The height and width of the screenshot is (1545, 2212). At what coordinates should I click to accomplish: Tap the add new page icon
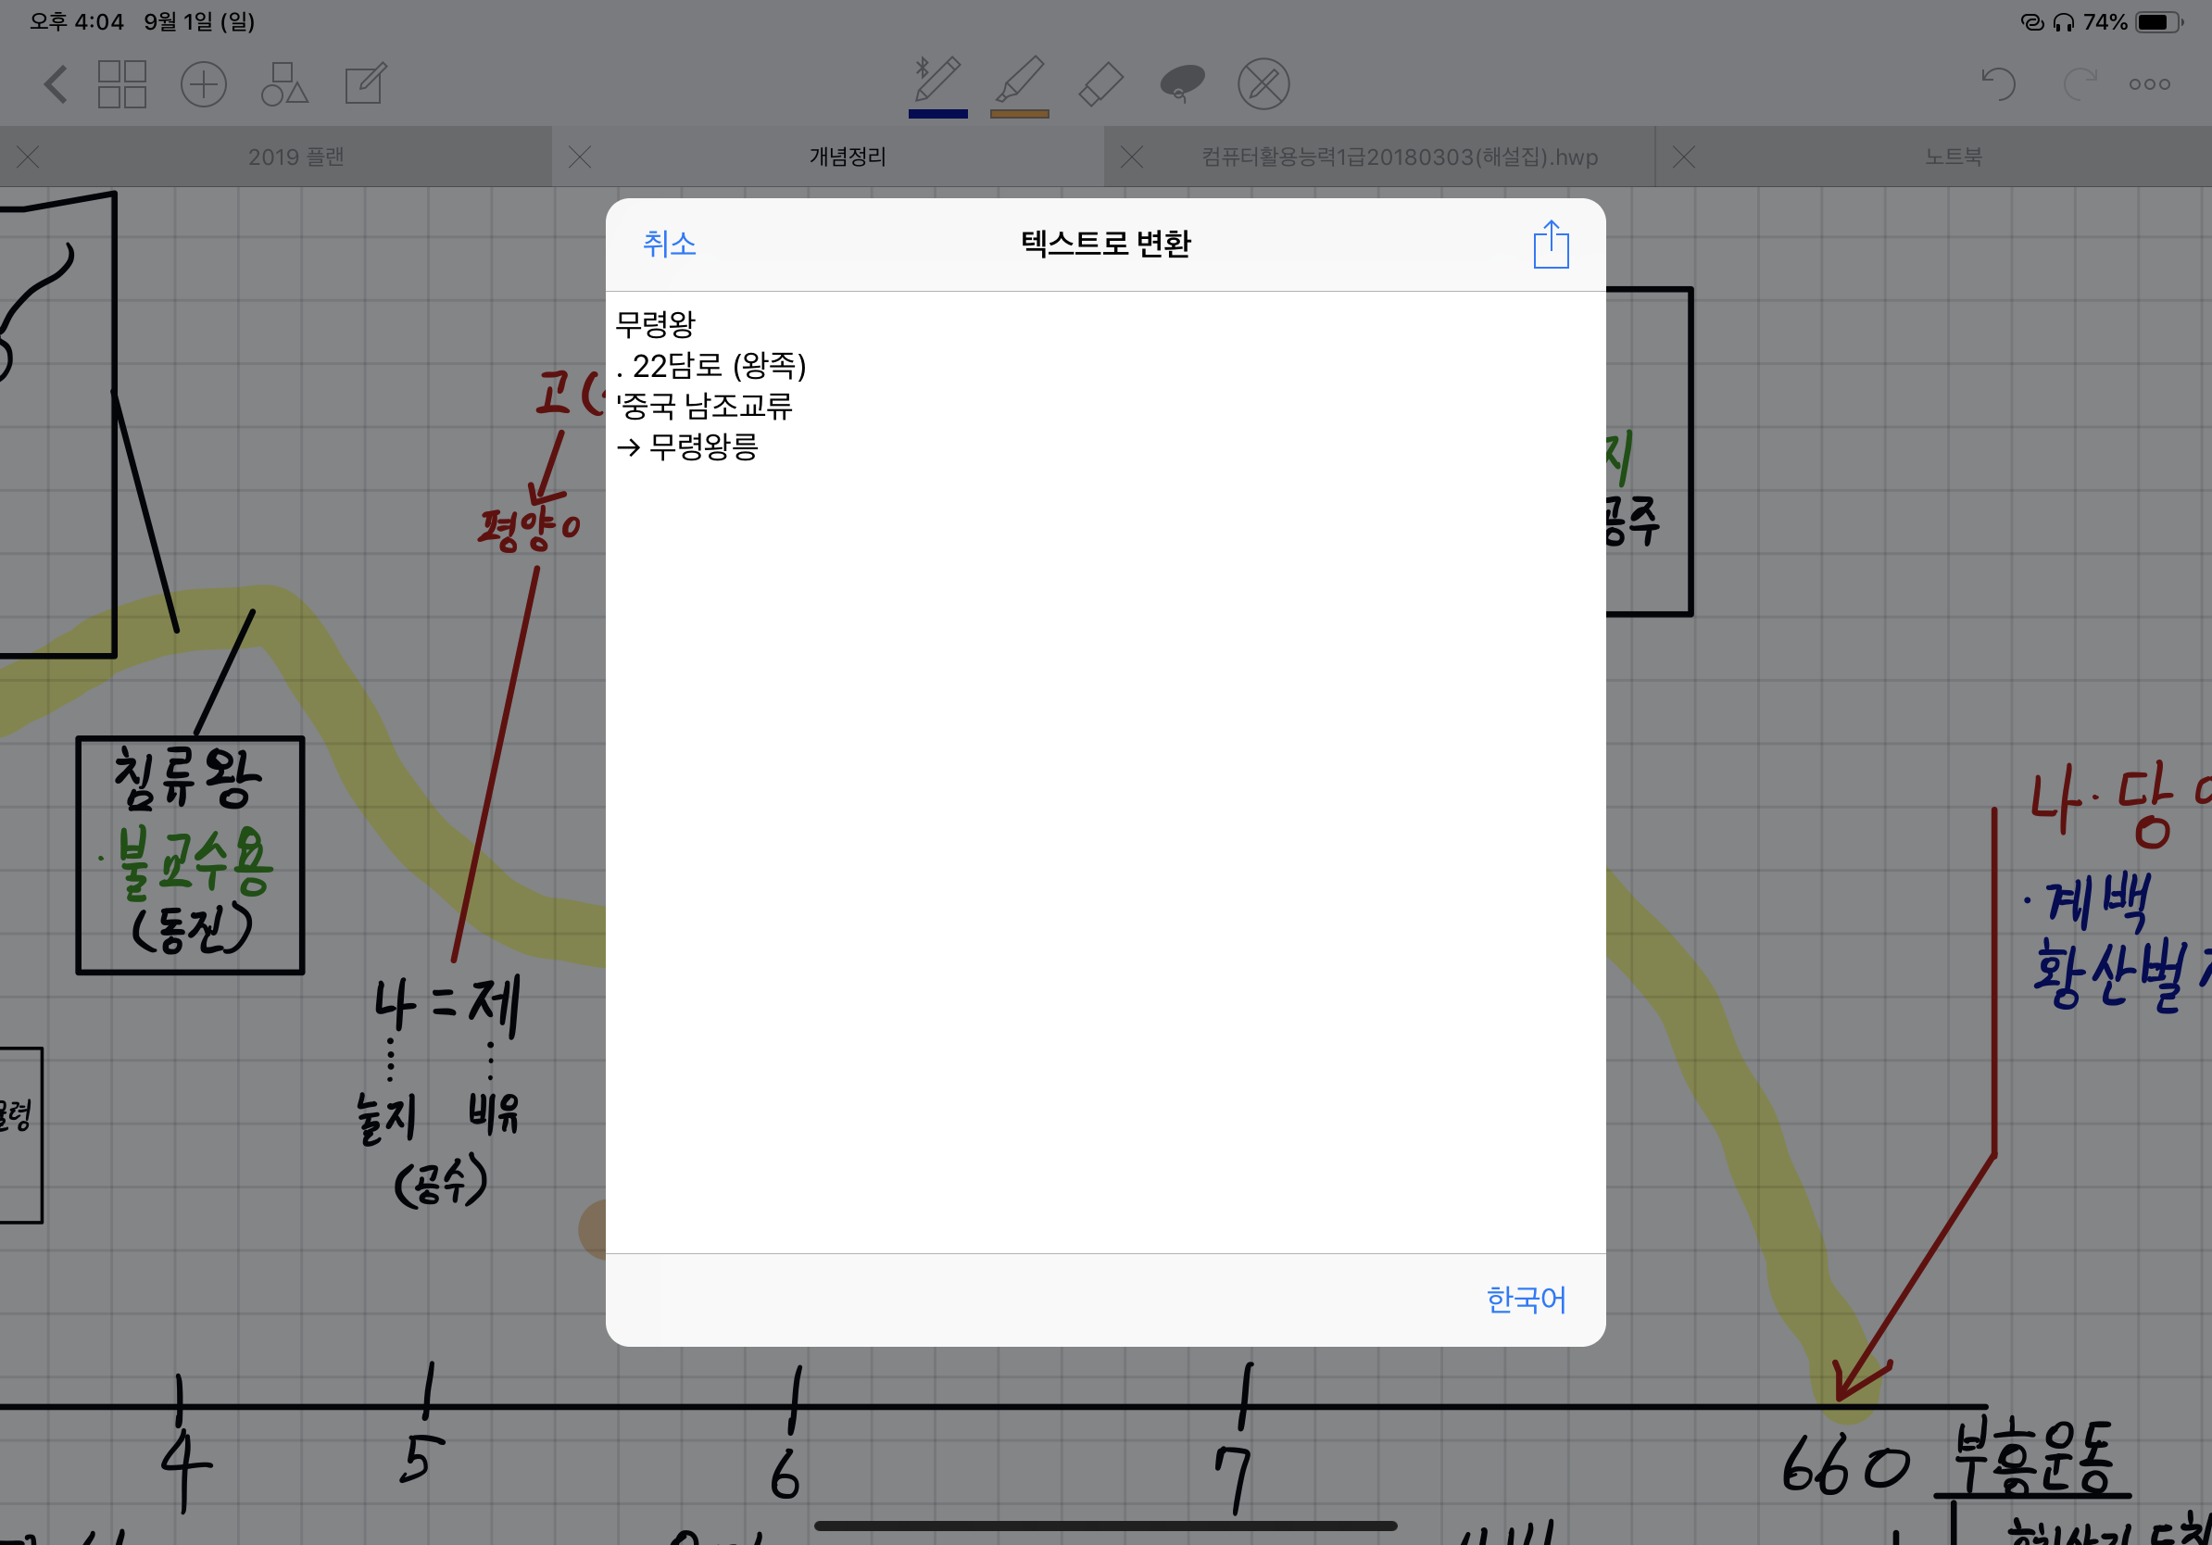(203, 83)
